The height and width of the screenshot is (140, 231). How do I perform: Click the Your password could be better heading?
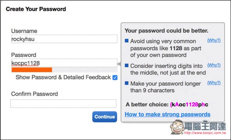click(166, 31)
